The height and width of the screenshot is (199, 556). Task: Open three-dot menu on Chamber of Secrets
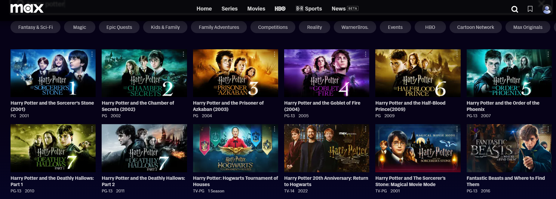tap(183, 54)
